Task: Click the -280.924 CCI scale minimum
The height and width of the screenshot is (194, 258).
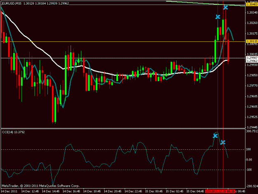Action: point(252,186)
